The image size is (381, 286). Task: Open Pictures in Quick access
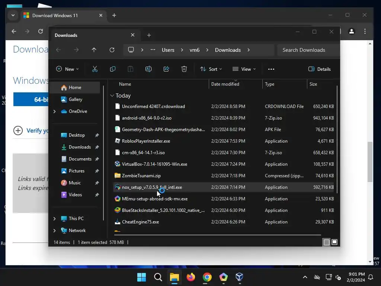click(x=75, y=171)
